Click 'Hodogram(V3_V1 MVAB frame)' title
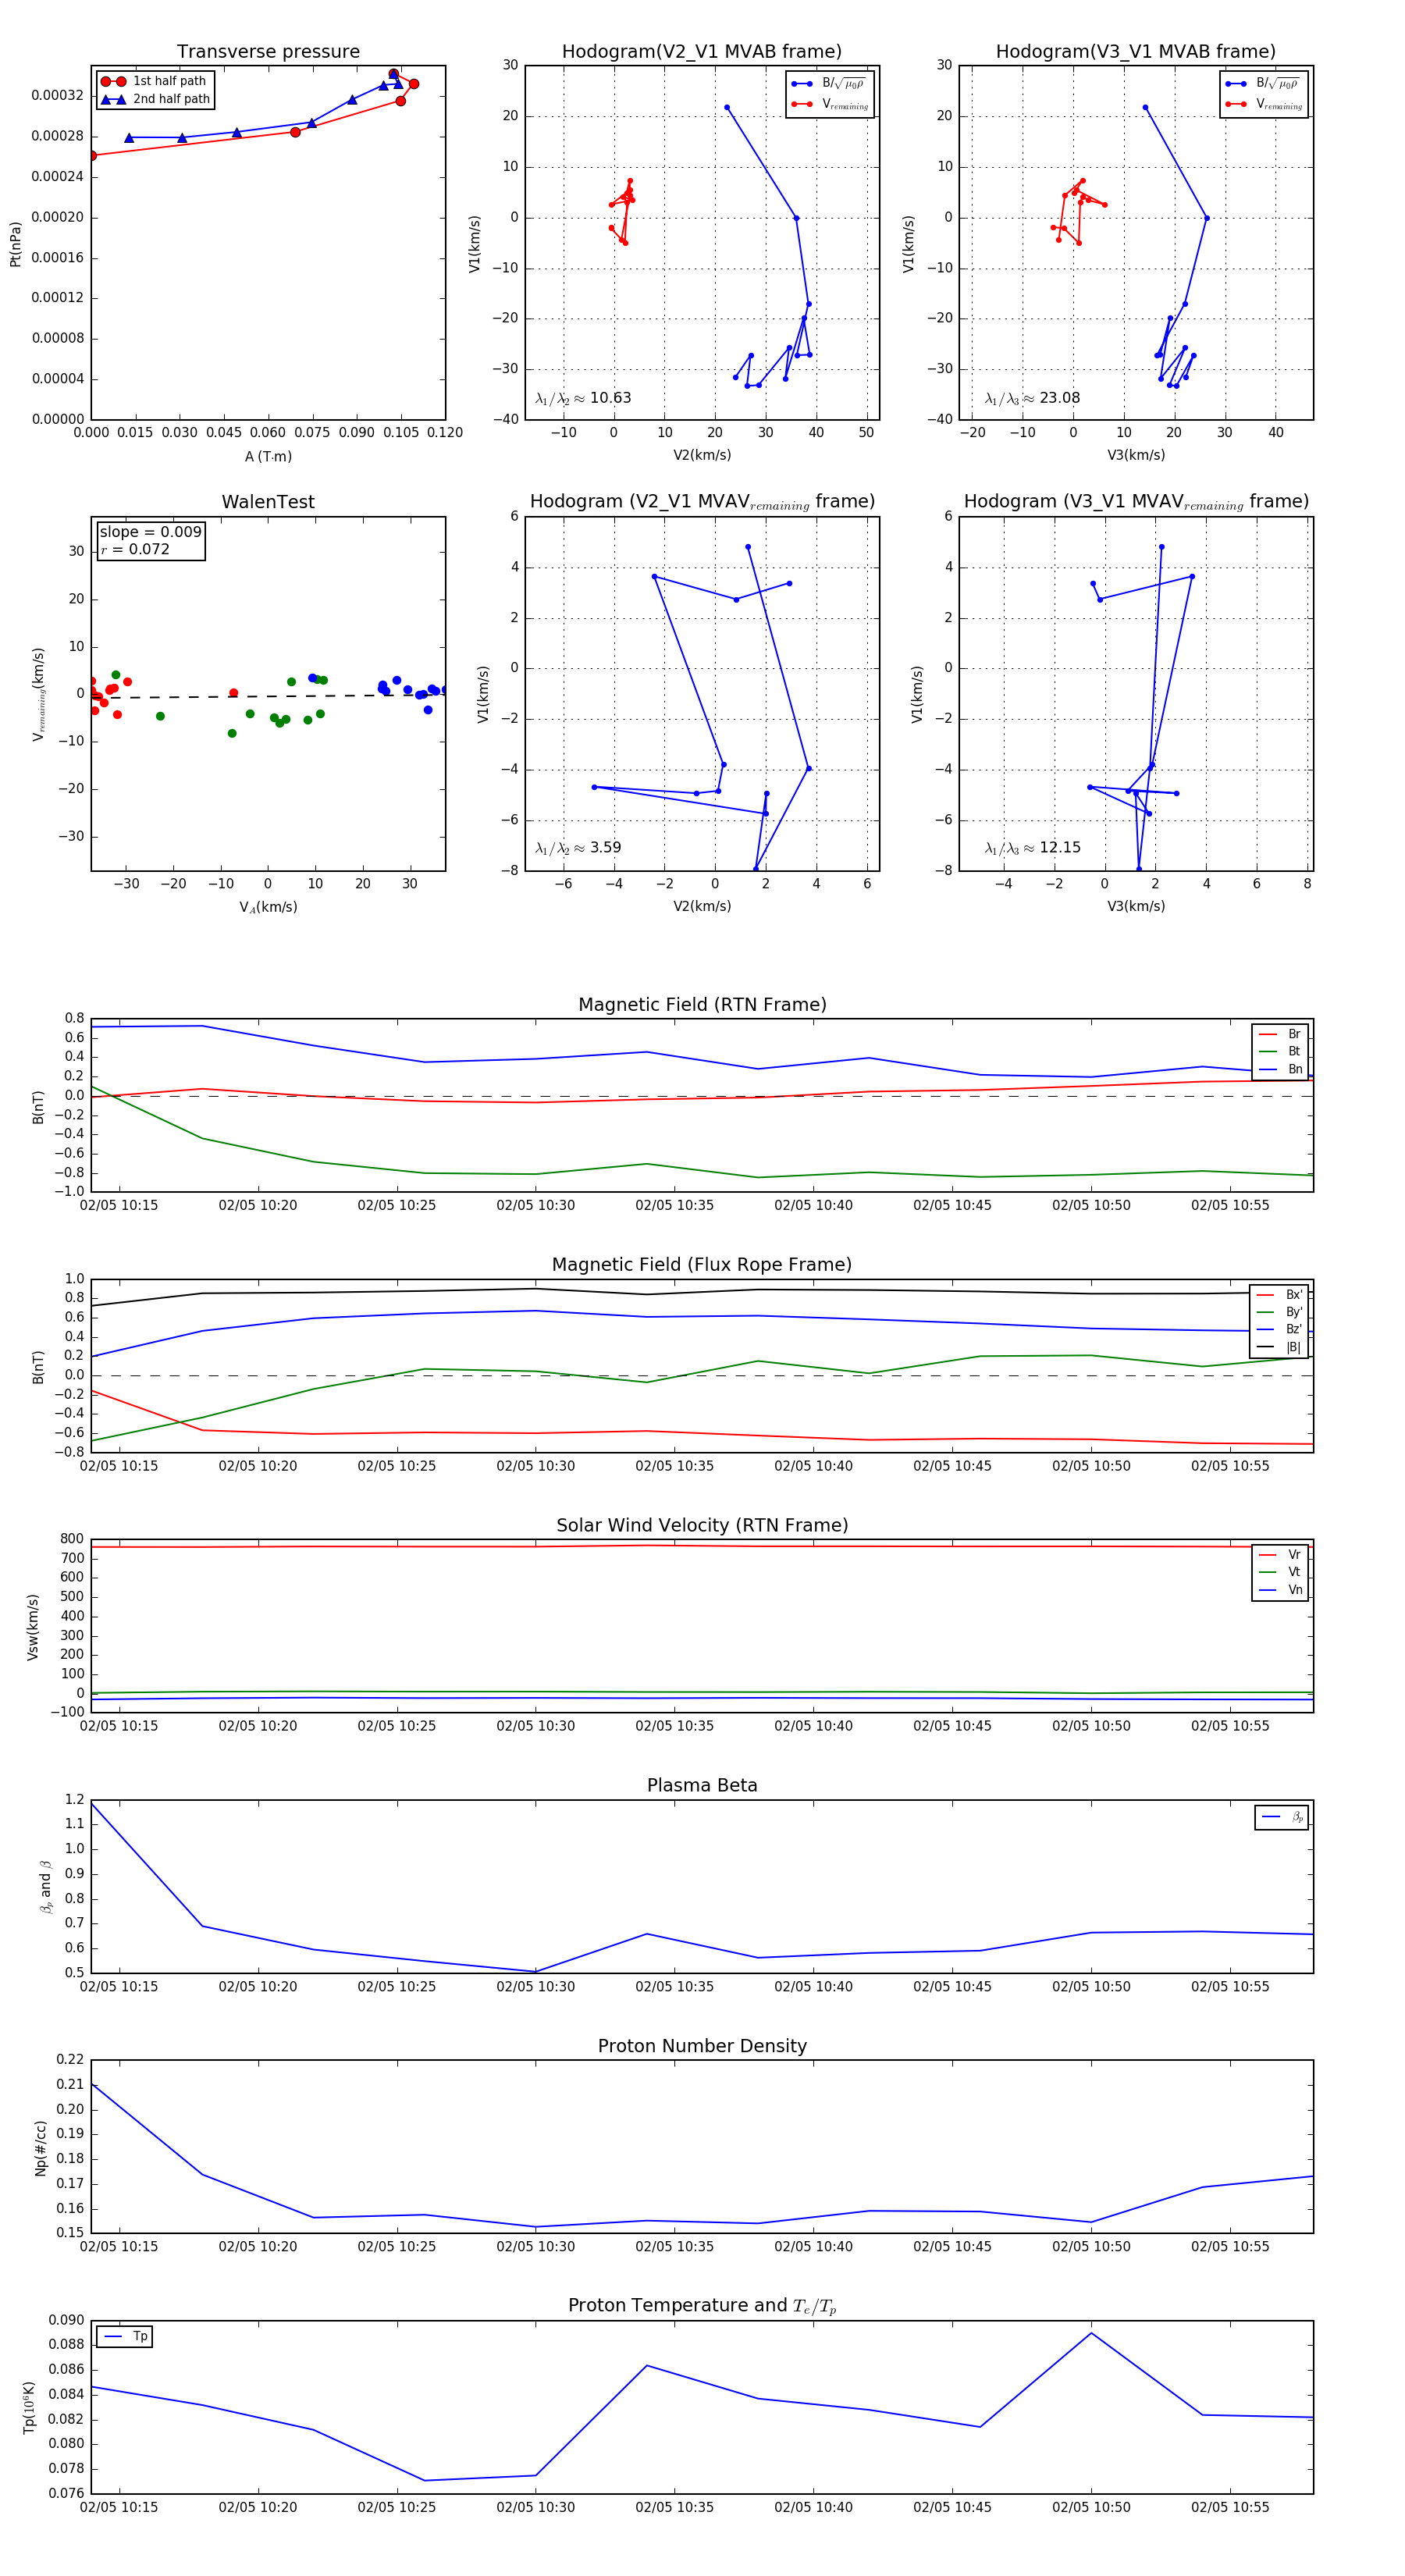This screenshot has width=1405, height=2576. pos(1136,51)
